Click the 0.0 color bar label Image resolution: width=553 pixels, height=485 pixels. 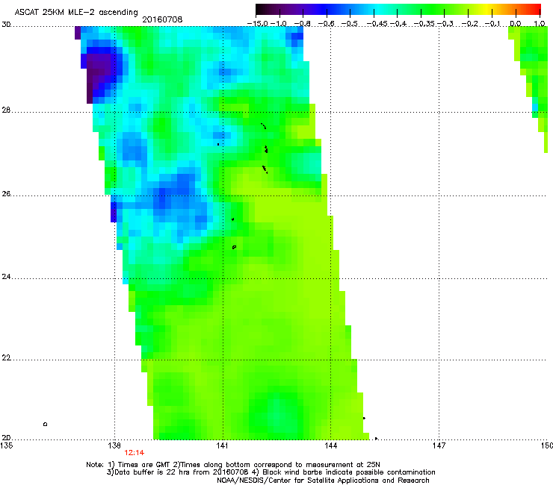click(516, 24)
